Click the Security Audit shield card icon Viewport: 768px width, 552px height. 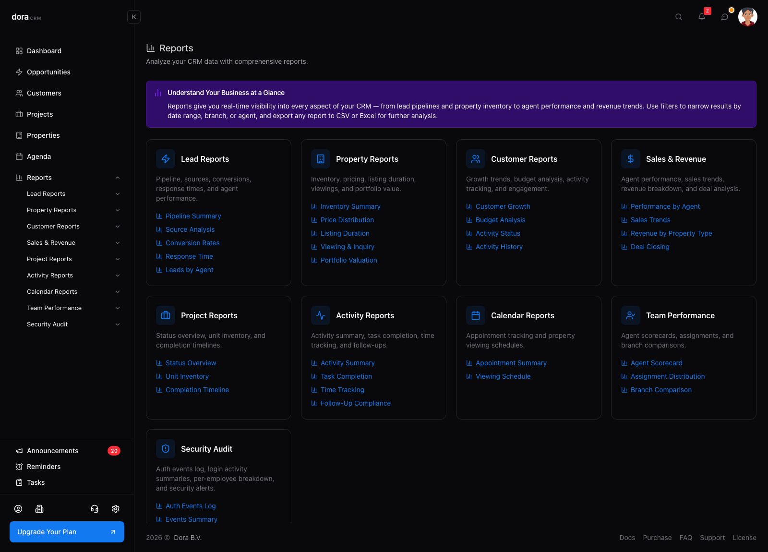(x=166, y=449)
